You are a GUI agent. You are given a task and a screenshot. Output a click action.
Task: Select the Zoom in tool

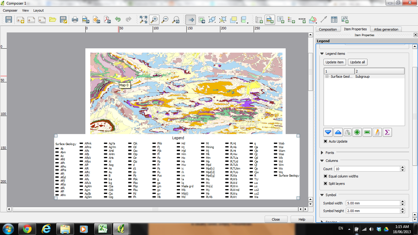[x=154, y=20]
